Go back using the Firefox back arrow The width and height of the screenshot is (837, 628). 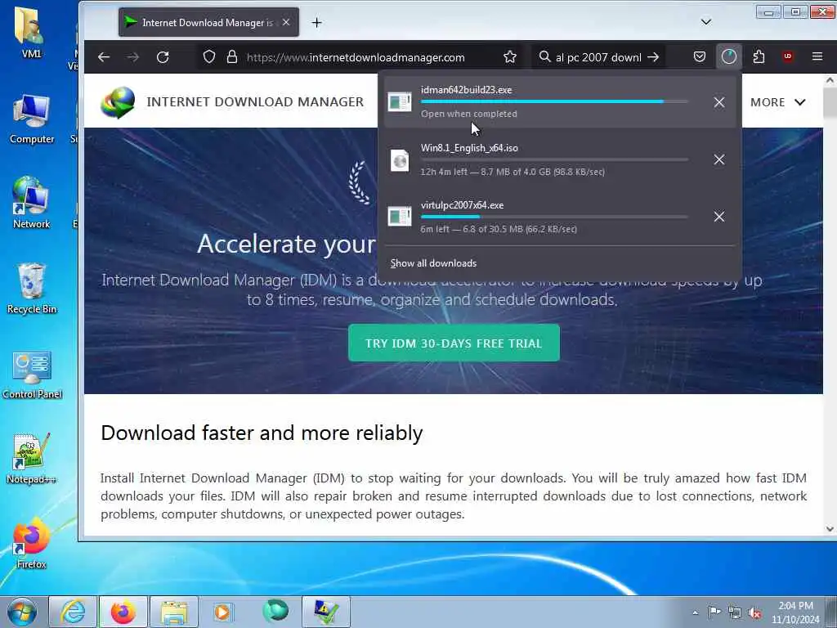click(x=104, y=57)
